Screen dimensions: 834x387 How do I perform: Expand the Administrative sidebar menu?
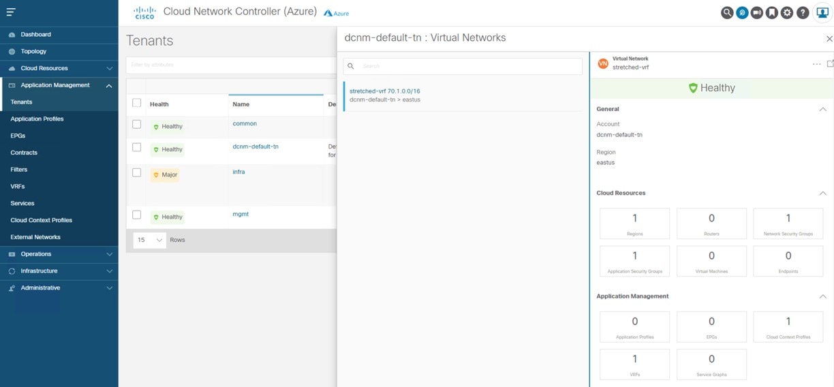tap(109, 288)
